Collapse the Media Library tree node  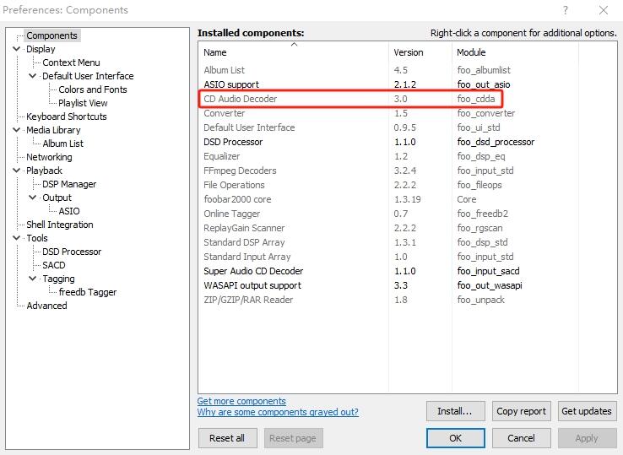(17, 130)
